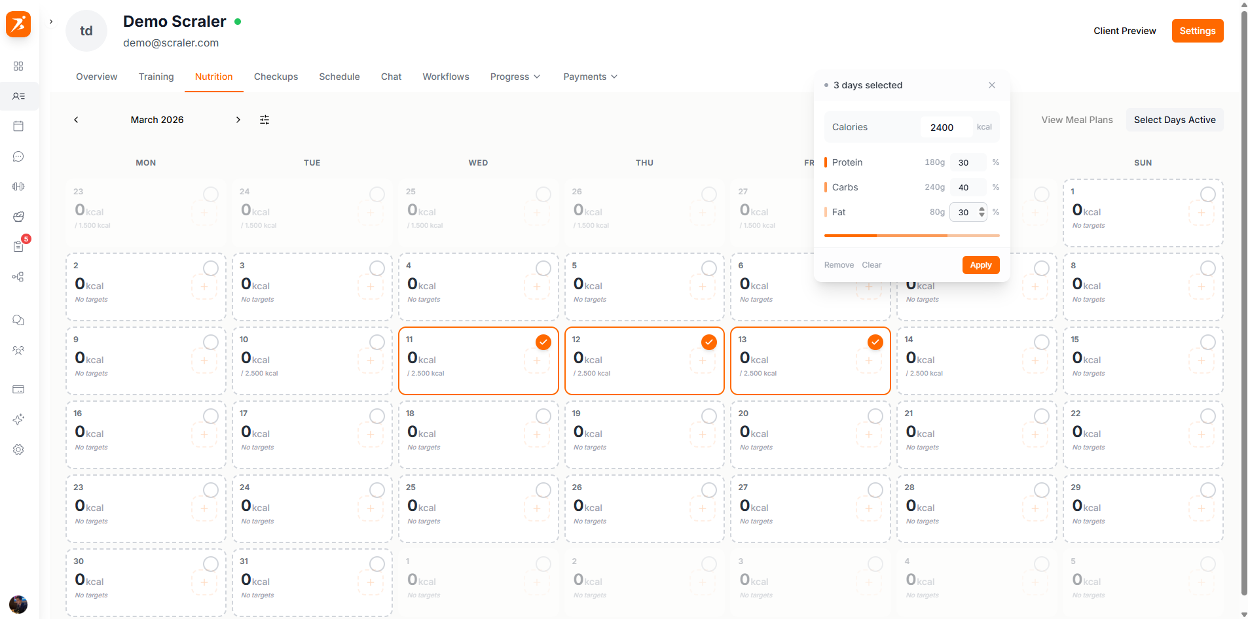The height and width of the screenshot is (619, 1248).
Task: Expand the Payments dropdown menu
Action: (x=590, y=77)
